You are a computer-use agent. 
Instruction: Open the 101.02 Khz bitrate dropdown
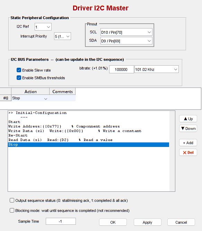click(x=157, y=69)
